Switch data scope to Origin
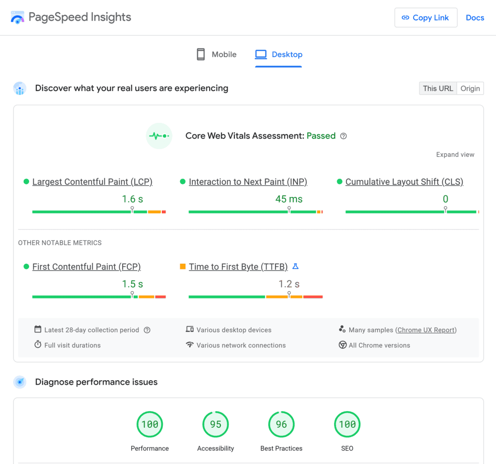Screen dimensions: 496x464 470,88
